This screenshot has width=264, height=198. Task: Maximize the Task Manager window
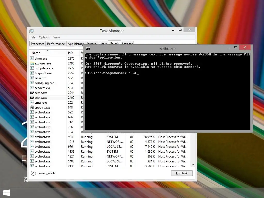(x=180, y=30)
